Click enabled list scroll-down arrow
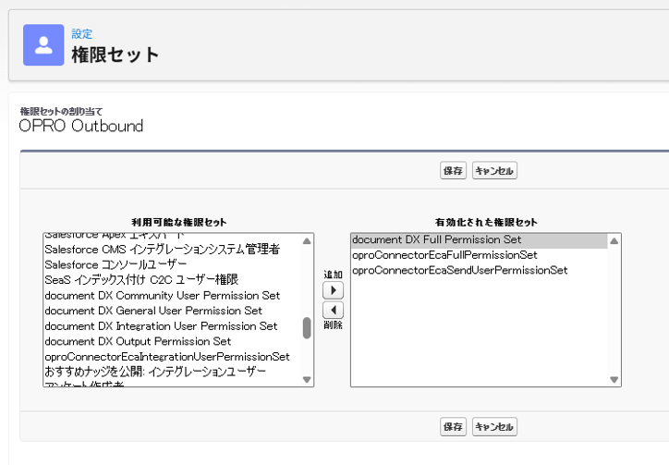 pos(614,379)
